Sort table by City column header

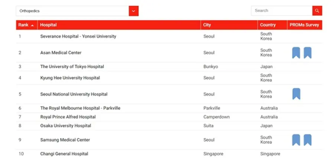tap(207, 25)
